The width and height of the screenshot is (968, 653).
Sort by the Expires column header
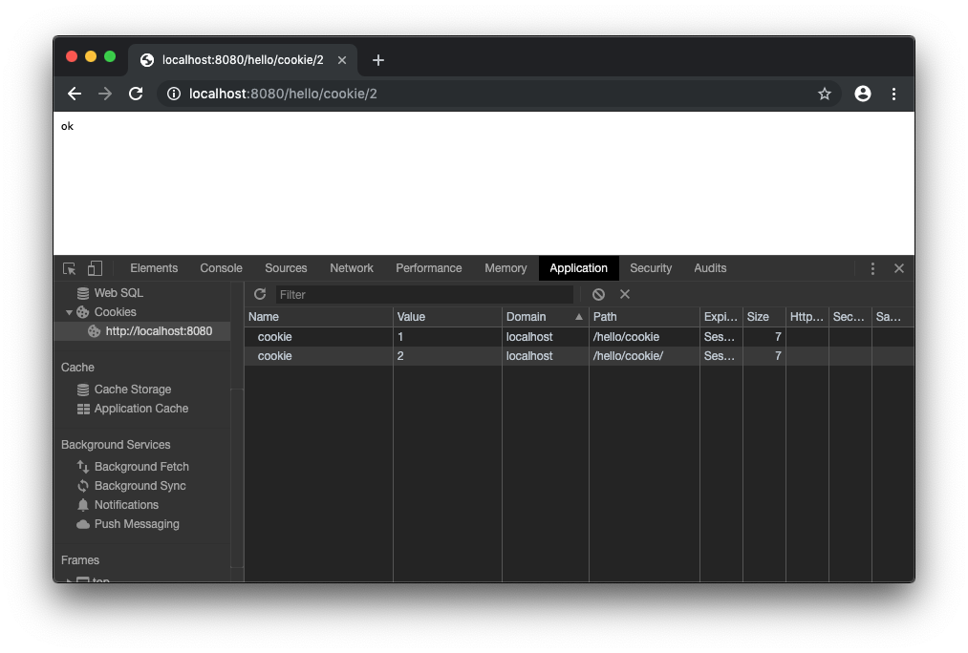click(x=721, y=317)
